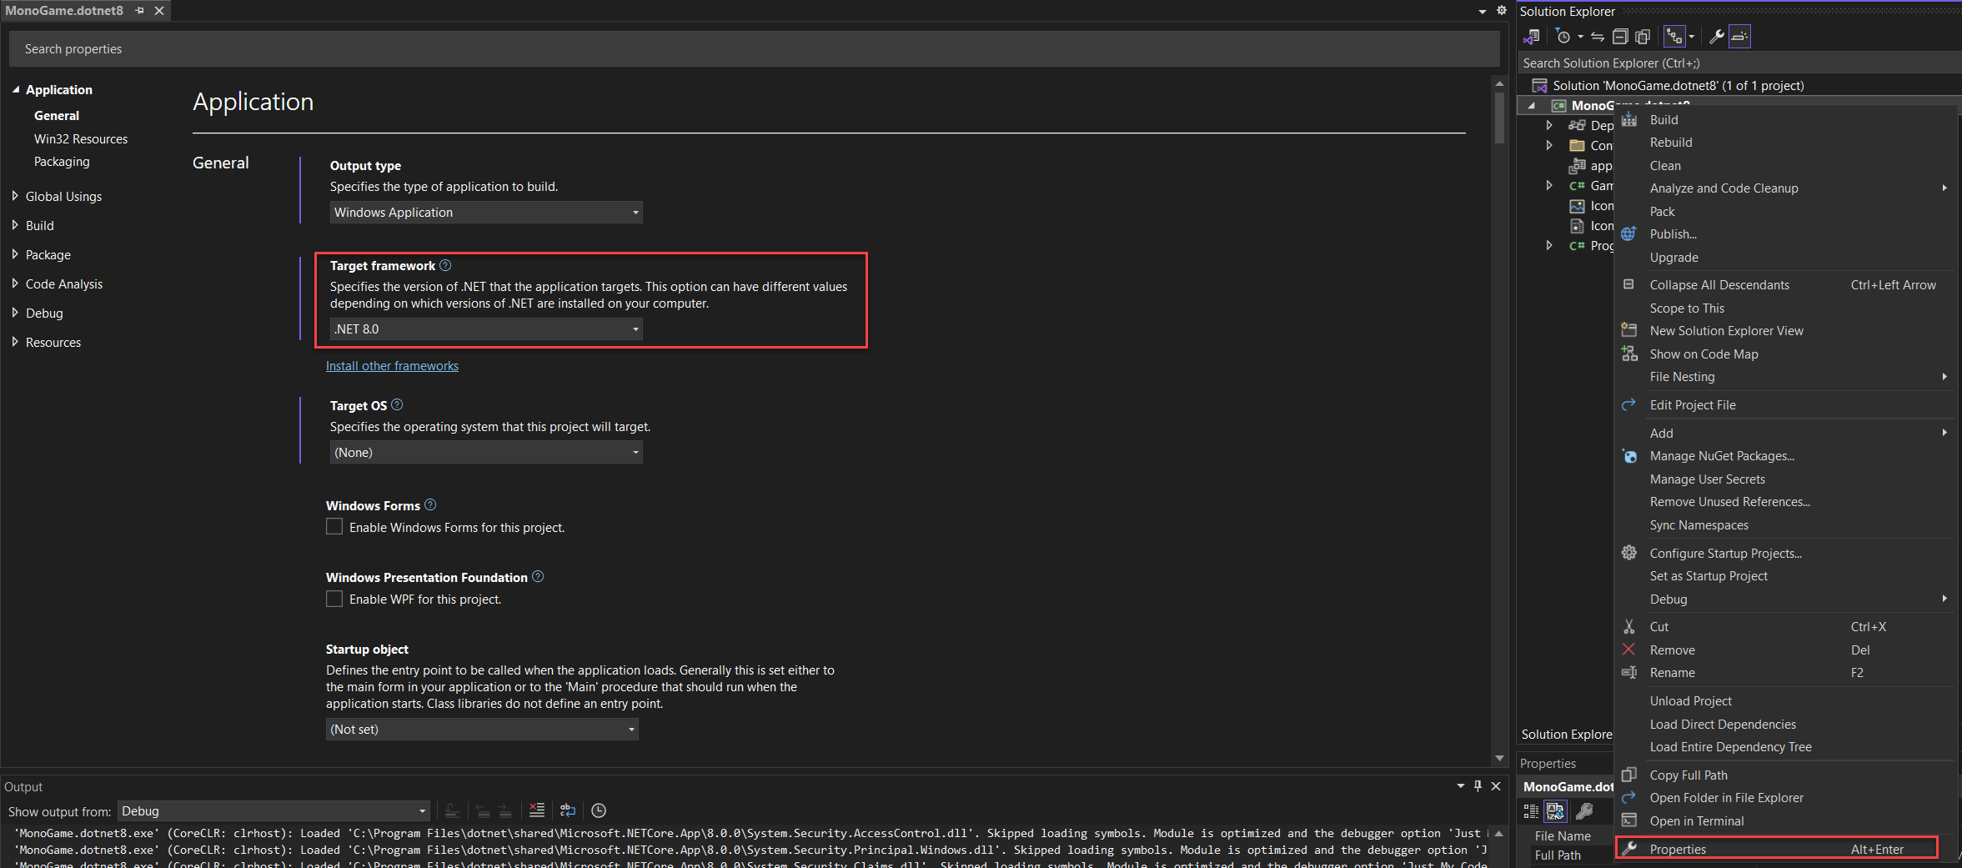Click the Property Pages wrench icon in Properties panel
The height and width of the screenshot is (868, 1962).
click(x=1585, y=810)
